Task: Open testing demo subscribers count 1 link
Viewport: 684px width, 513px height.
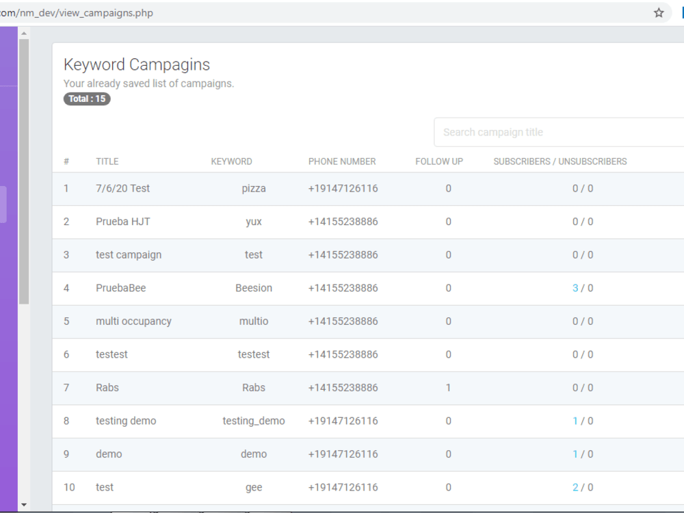Action: pos(575,421)
